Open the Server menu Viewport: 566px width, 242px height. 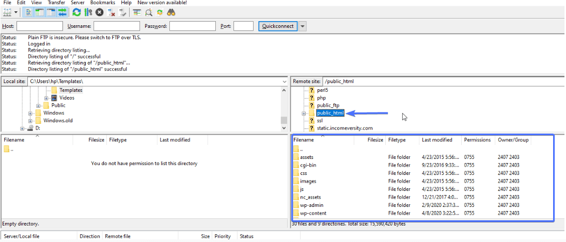[77, 3]
